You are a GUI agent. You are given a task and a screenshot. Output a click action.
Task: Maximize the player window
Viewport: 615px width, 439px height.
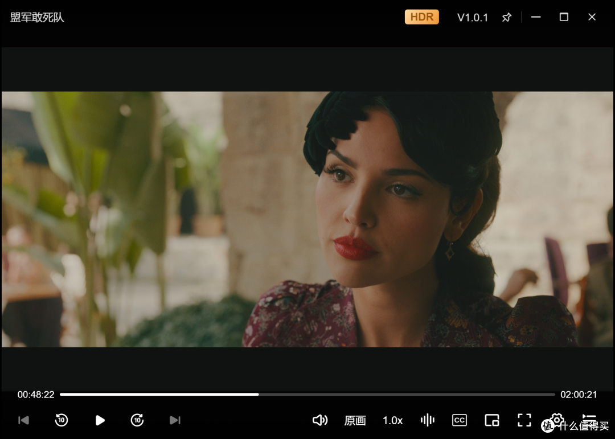tap(564, 17)
